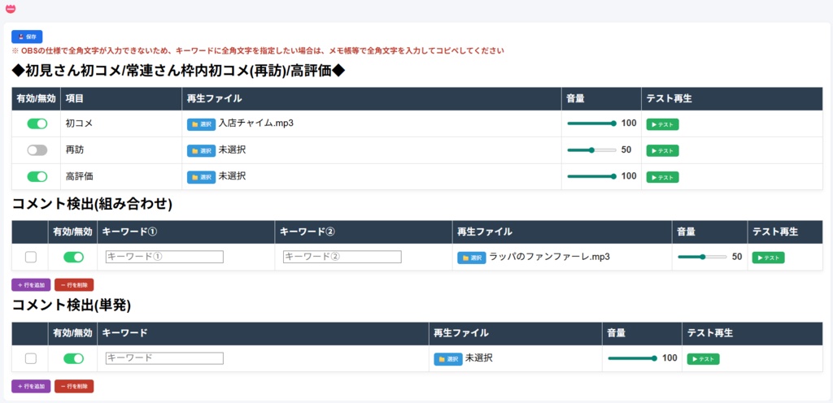The height and width of the screenshot is (403, 833).
Task: Adjust the 高評価 volume slider
Action: pos(592,176)
